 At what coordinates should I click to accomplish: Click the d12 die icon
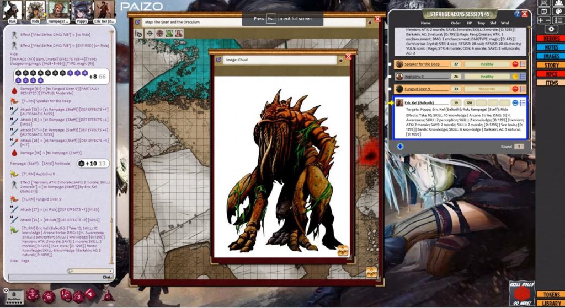(x=49, y=297)
